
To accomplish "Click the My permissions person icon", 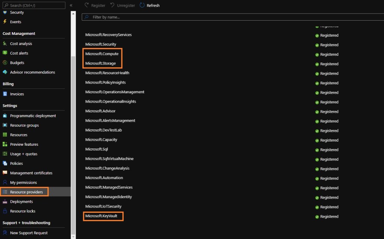I will (x=5, y=182).
